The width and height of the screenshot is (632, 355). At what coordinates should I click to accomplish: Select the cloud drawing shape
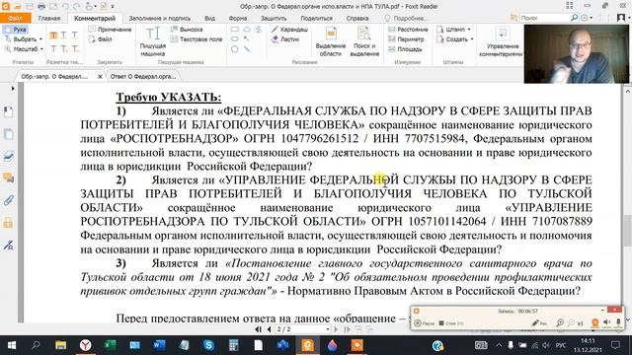coord(247,30)
